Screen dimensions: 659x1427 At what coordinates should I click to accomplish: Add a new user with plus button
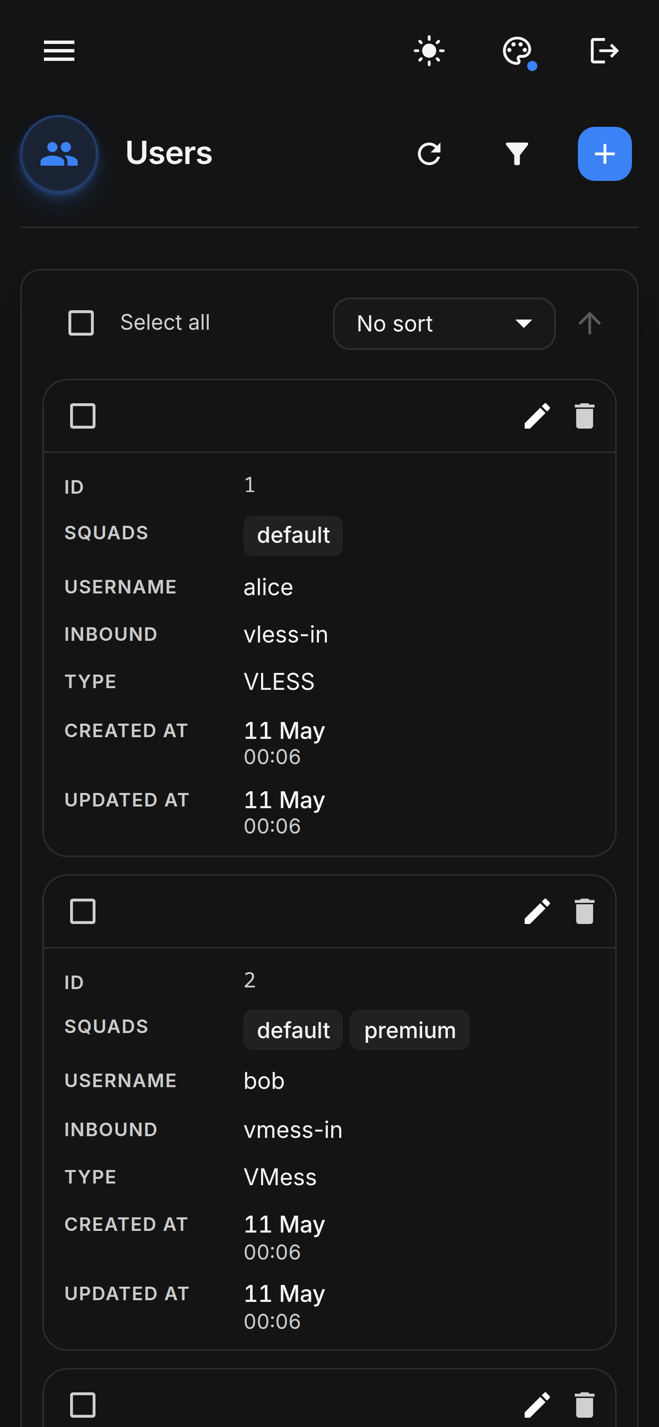(605, 154)
